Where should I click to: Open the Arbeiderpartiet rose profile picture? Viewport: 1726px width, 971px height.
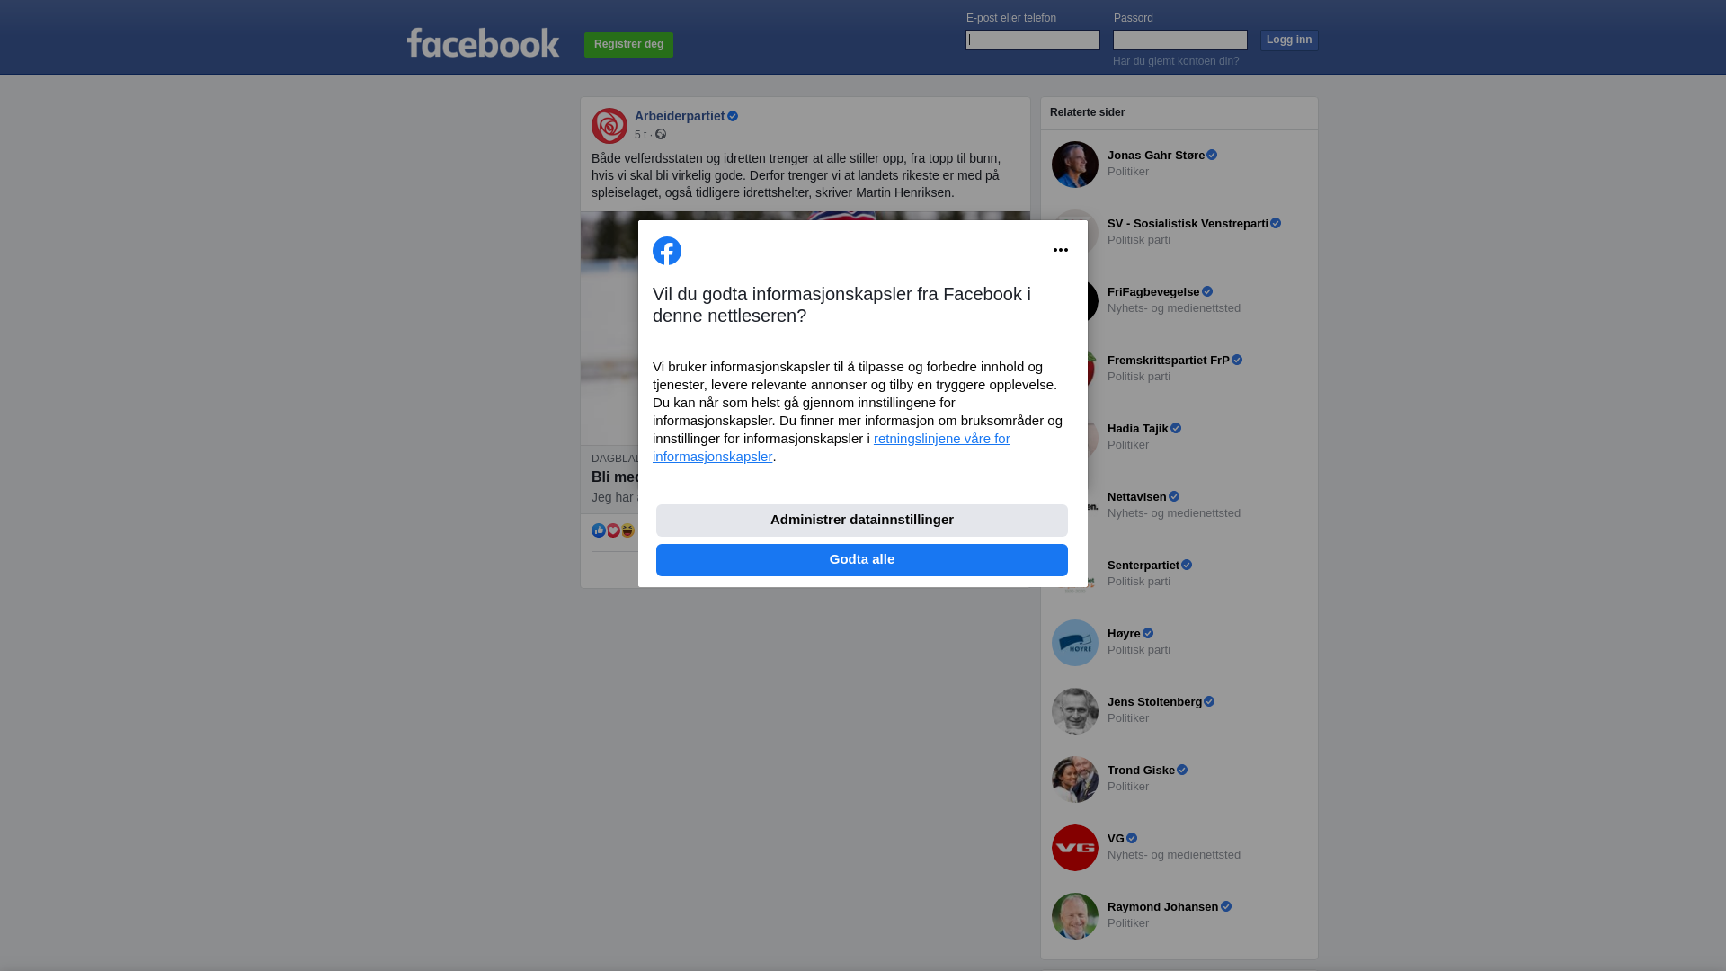609,126
